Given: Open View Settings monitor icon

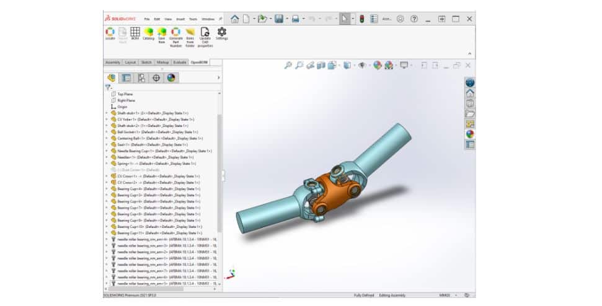Looking at the screenshot, I should [x=404, y=66].
